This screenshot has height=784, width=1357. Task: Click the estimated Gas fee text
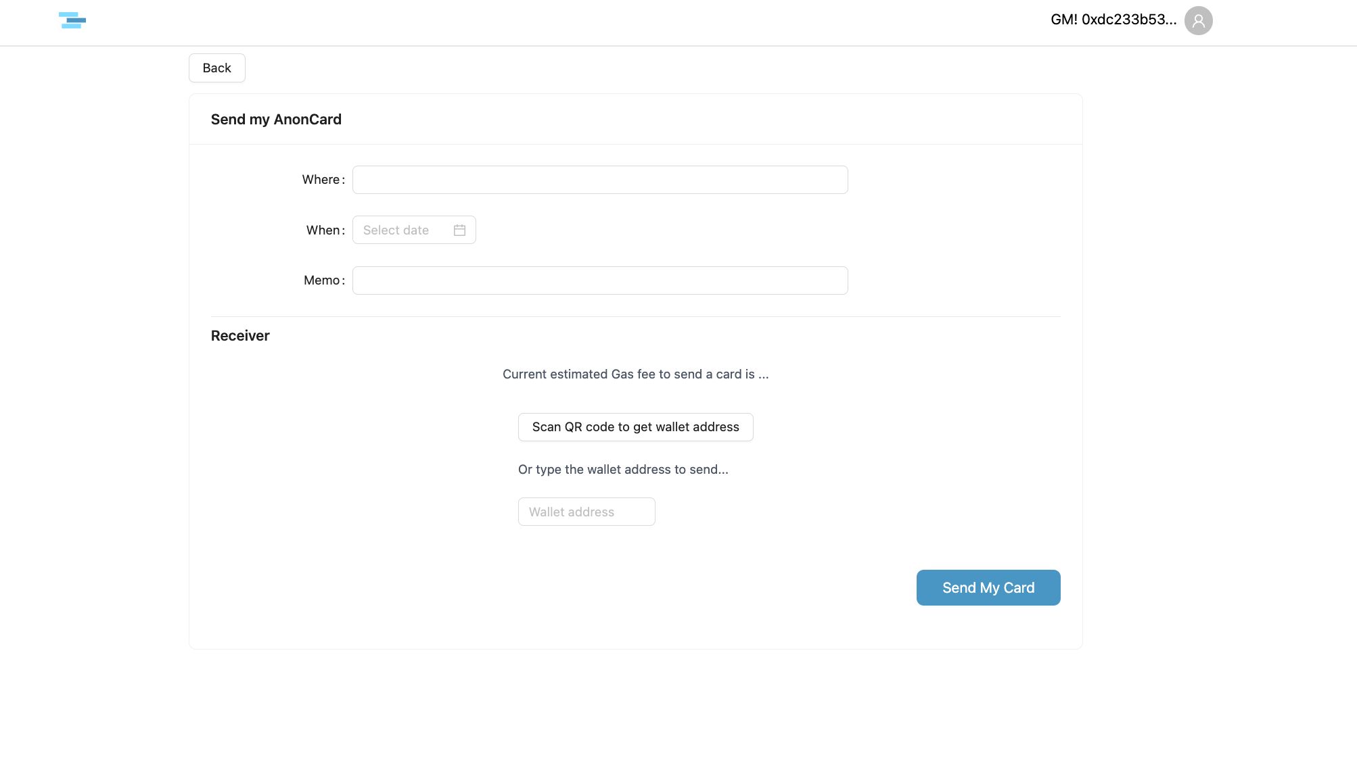[x=635, y=374]
